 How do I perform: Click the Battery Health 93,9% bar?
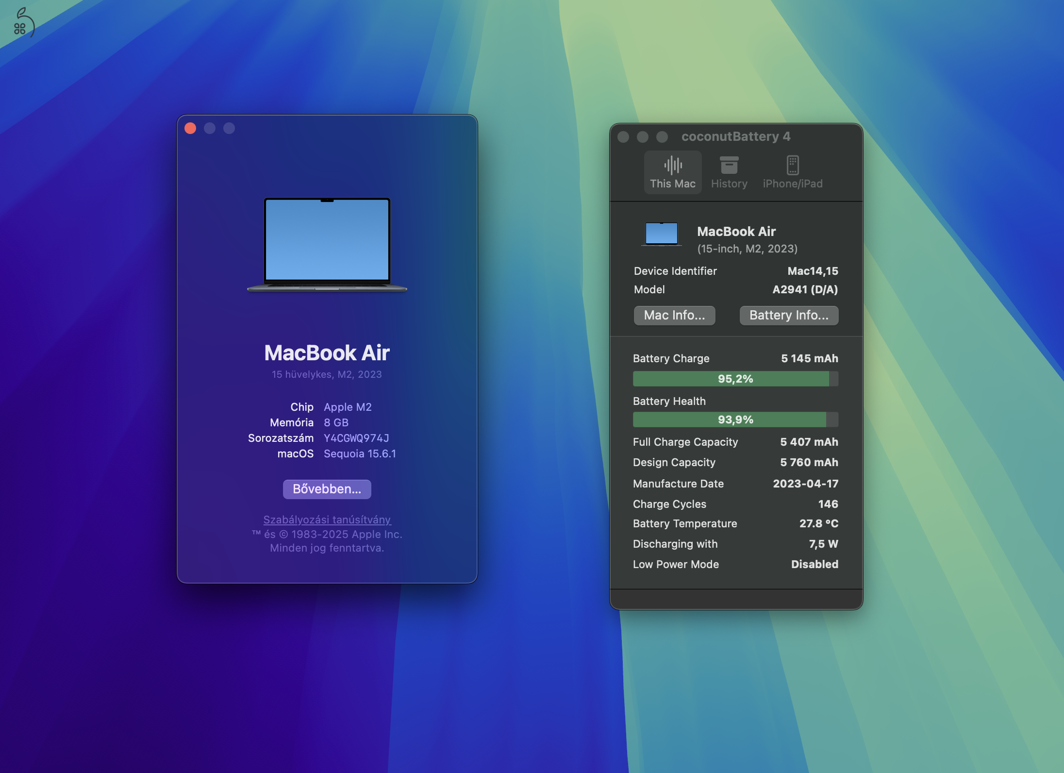pyautogui.click(x=735, y=420)
